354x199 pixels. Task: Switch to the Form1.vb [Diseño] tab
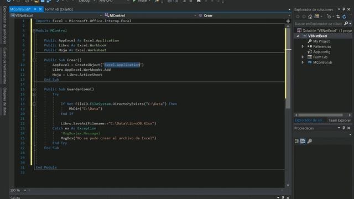tap(59, 9)
